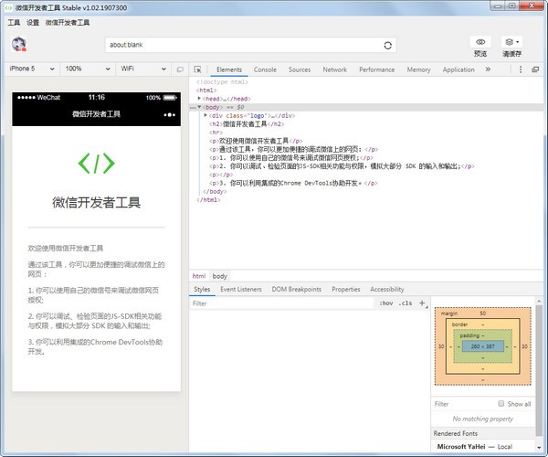Expand the head element in DOM tree
This screenshot has height=457, width=548.
[x=199, y=99]
